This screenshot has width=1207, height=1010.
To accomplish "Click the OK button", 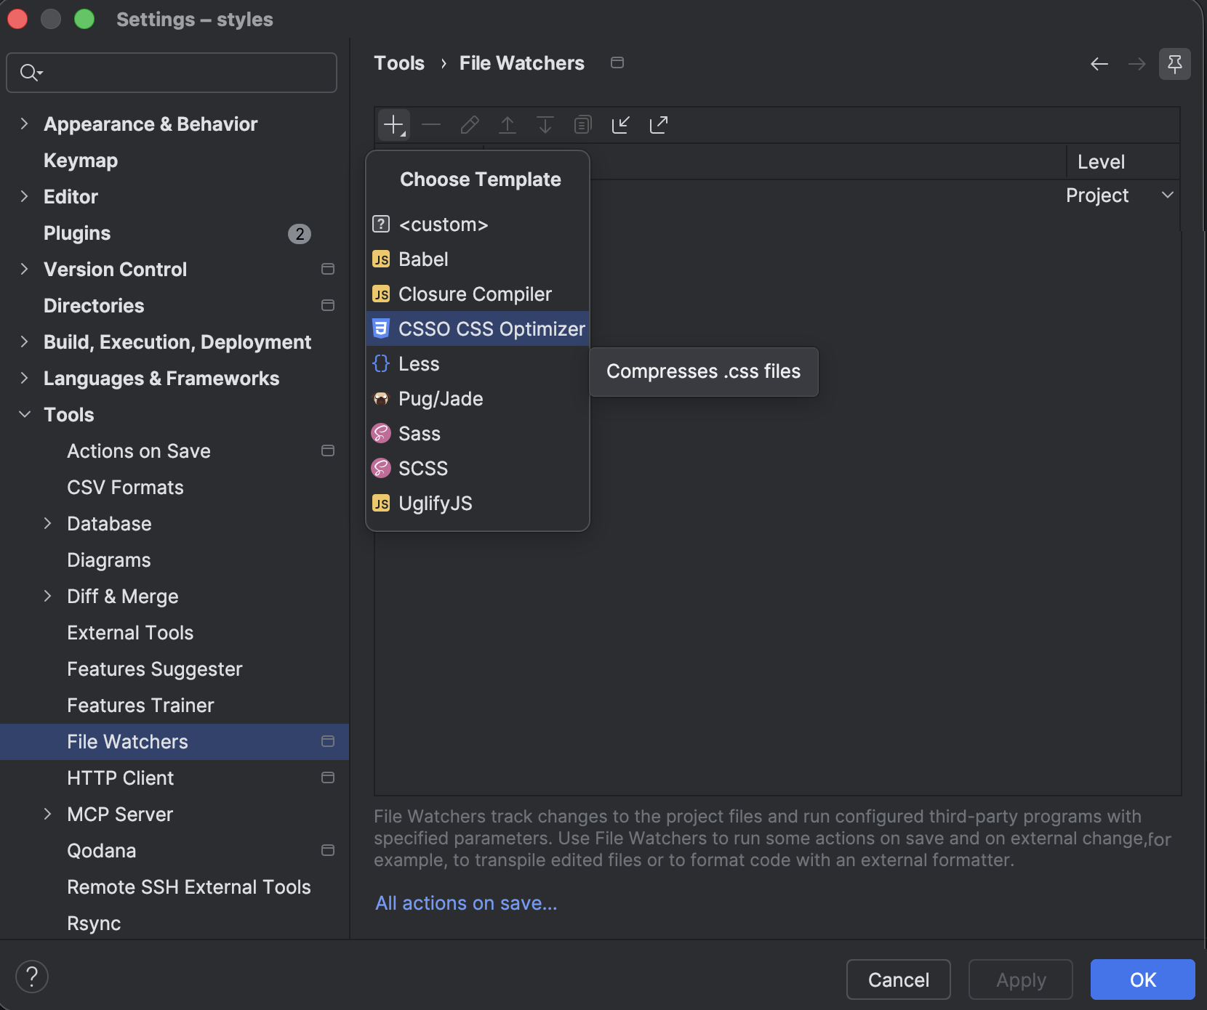I will point(1143,979).
